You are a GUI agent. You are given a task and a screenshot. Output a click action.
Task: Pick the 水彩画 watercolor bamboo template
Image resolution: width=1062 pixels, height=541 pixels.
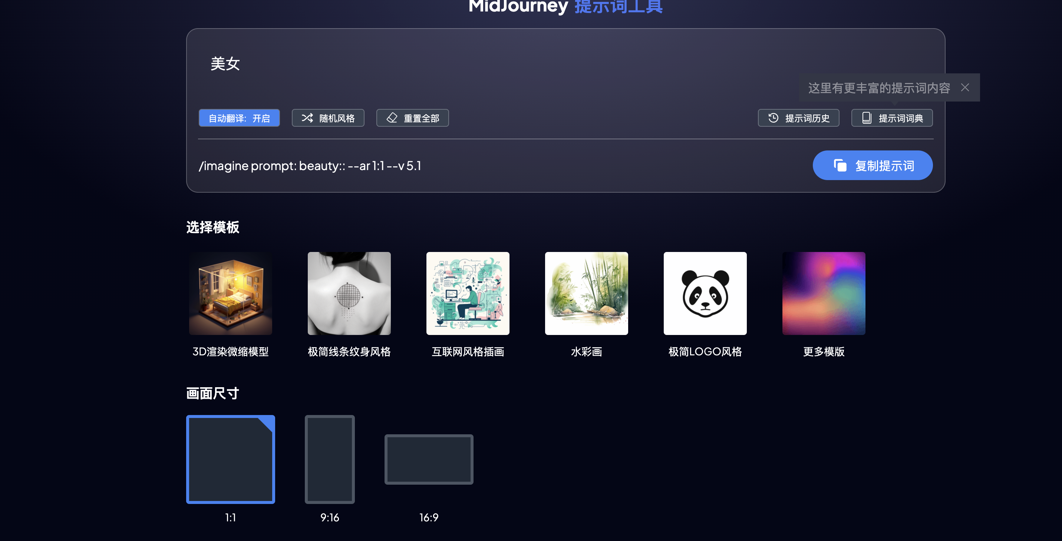[586, 293]
